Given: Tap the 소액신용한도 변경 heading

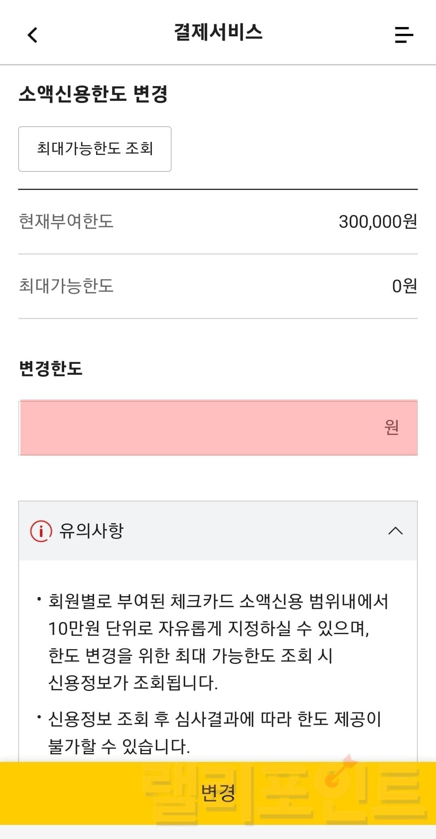Looking at the screenshot, I should (x=93, y=94).
